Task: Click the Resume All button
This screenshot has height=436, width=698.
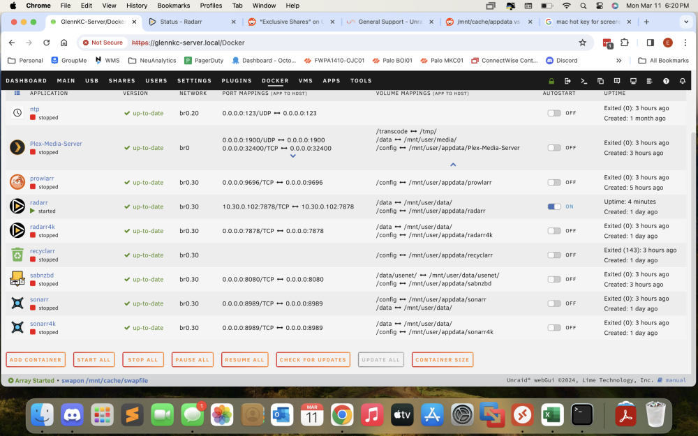Action: [x=244, y=359]
